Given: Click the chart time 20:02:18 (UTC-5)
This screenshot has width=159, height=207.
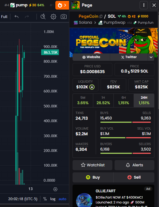Looking at the screenshot, I should pos(23,199).
